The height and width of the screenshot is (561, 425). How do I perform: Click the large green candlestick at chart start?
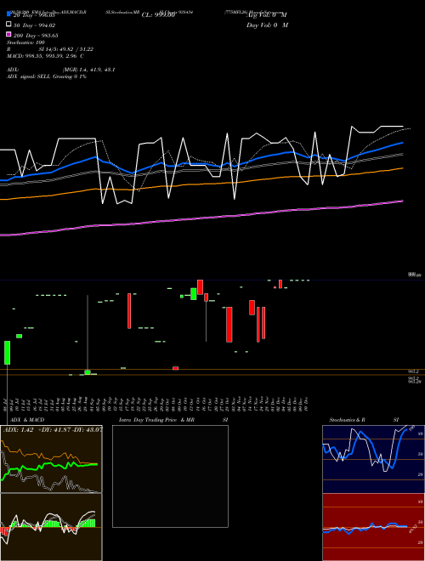7,353
